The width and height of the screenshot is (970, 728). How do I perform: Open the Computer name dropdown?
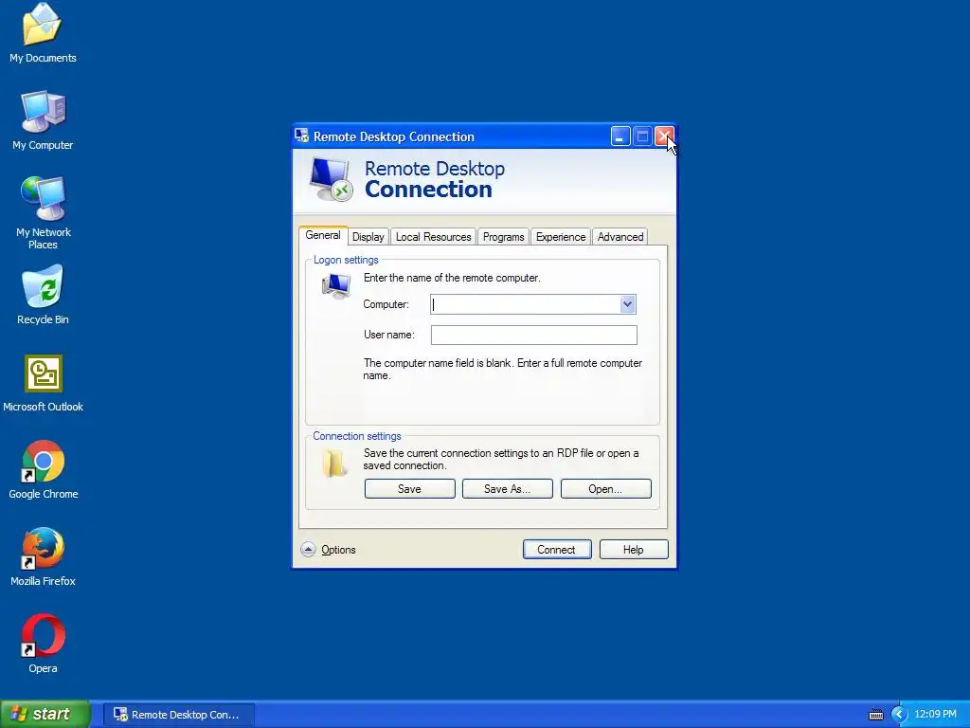click(627, 304)
